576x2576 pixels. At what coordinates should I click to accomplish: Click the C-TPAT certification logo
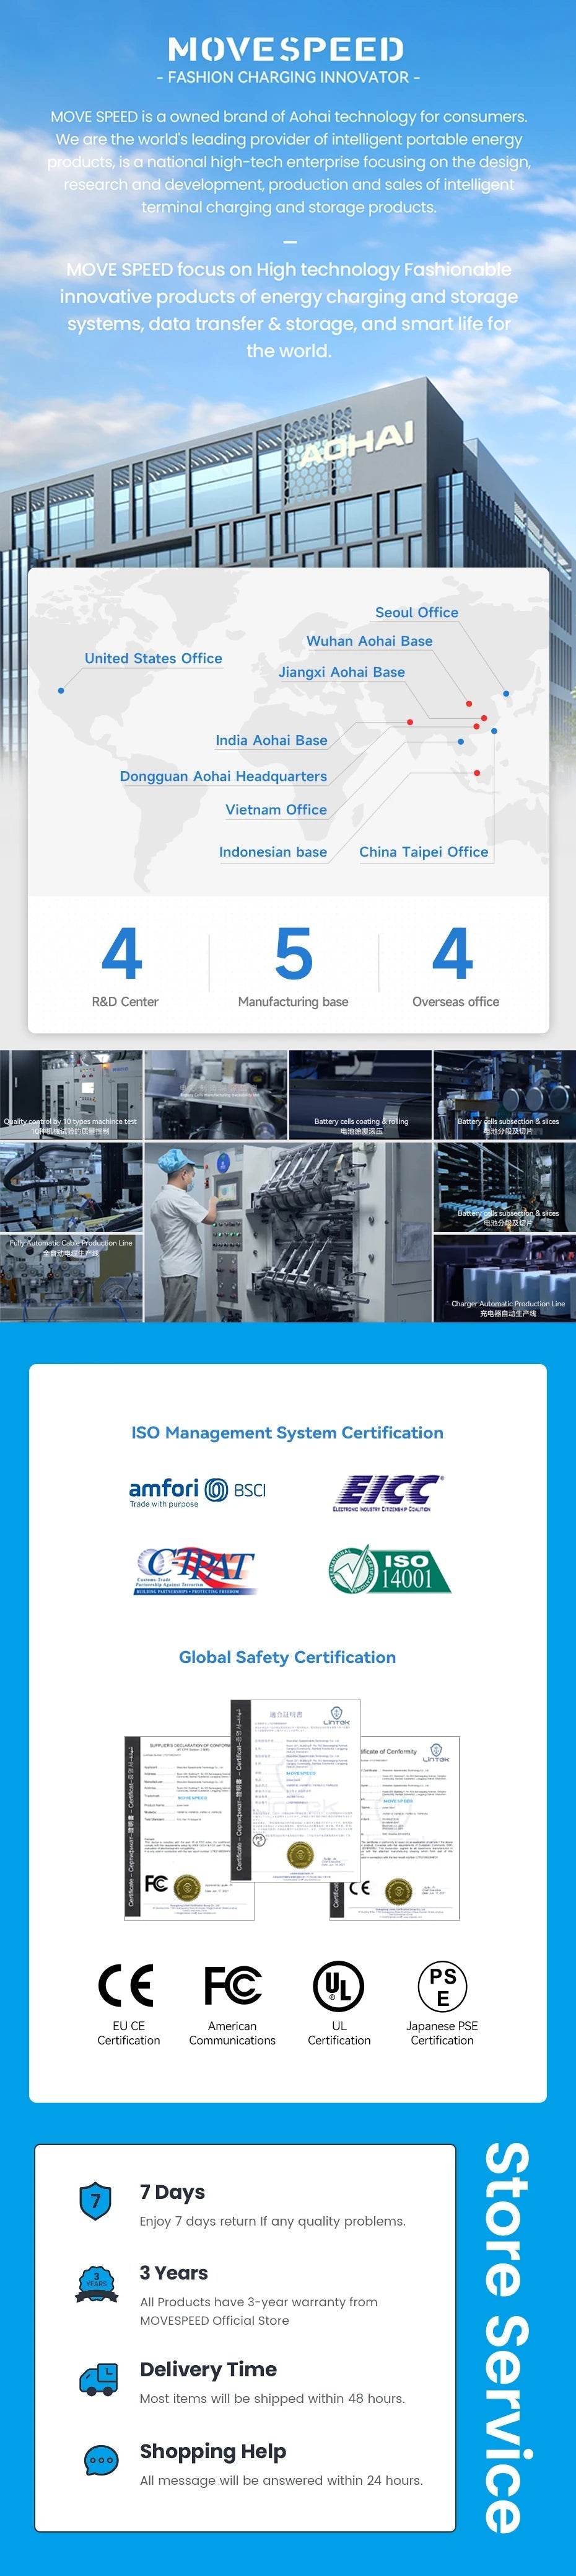click(196, 1571)
